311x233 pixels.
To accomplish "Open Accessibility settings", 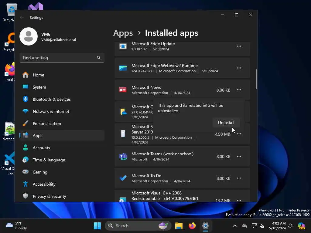I will pos(62,184).
